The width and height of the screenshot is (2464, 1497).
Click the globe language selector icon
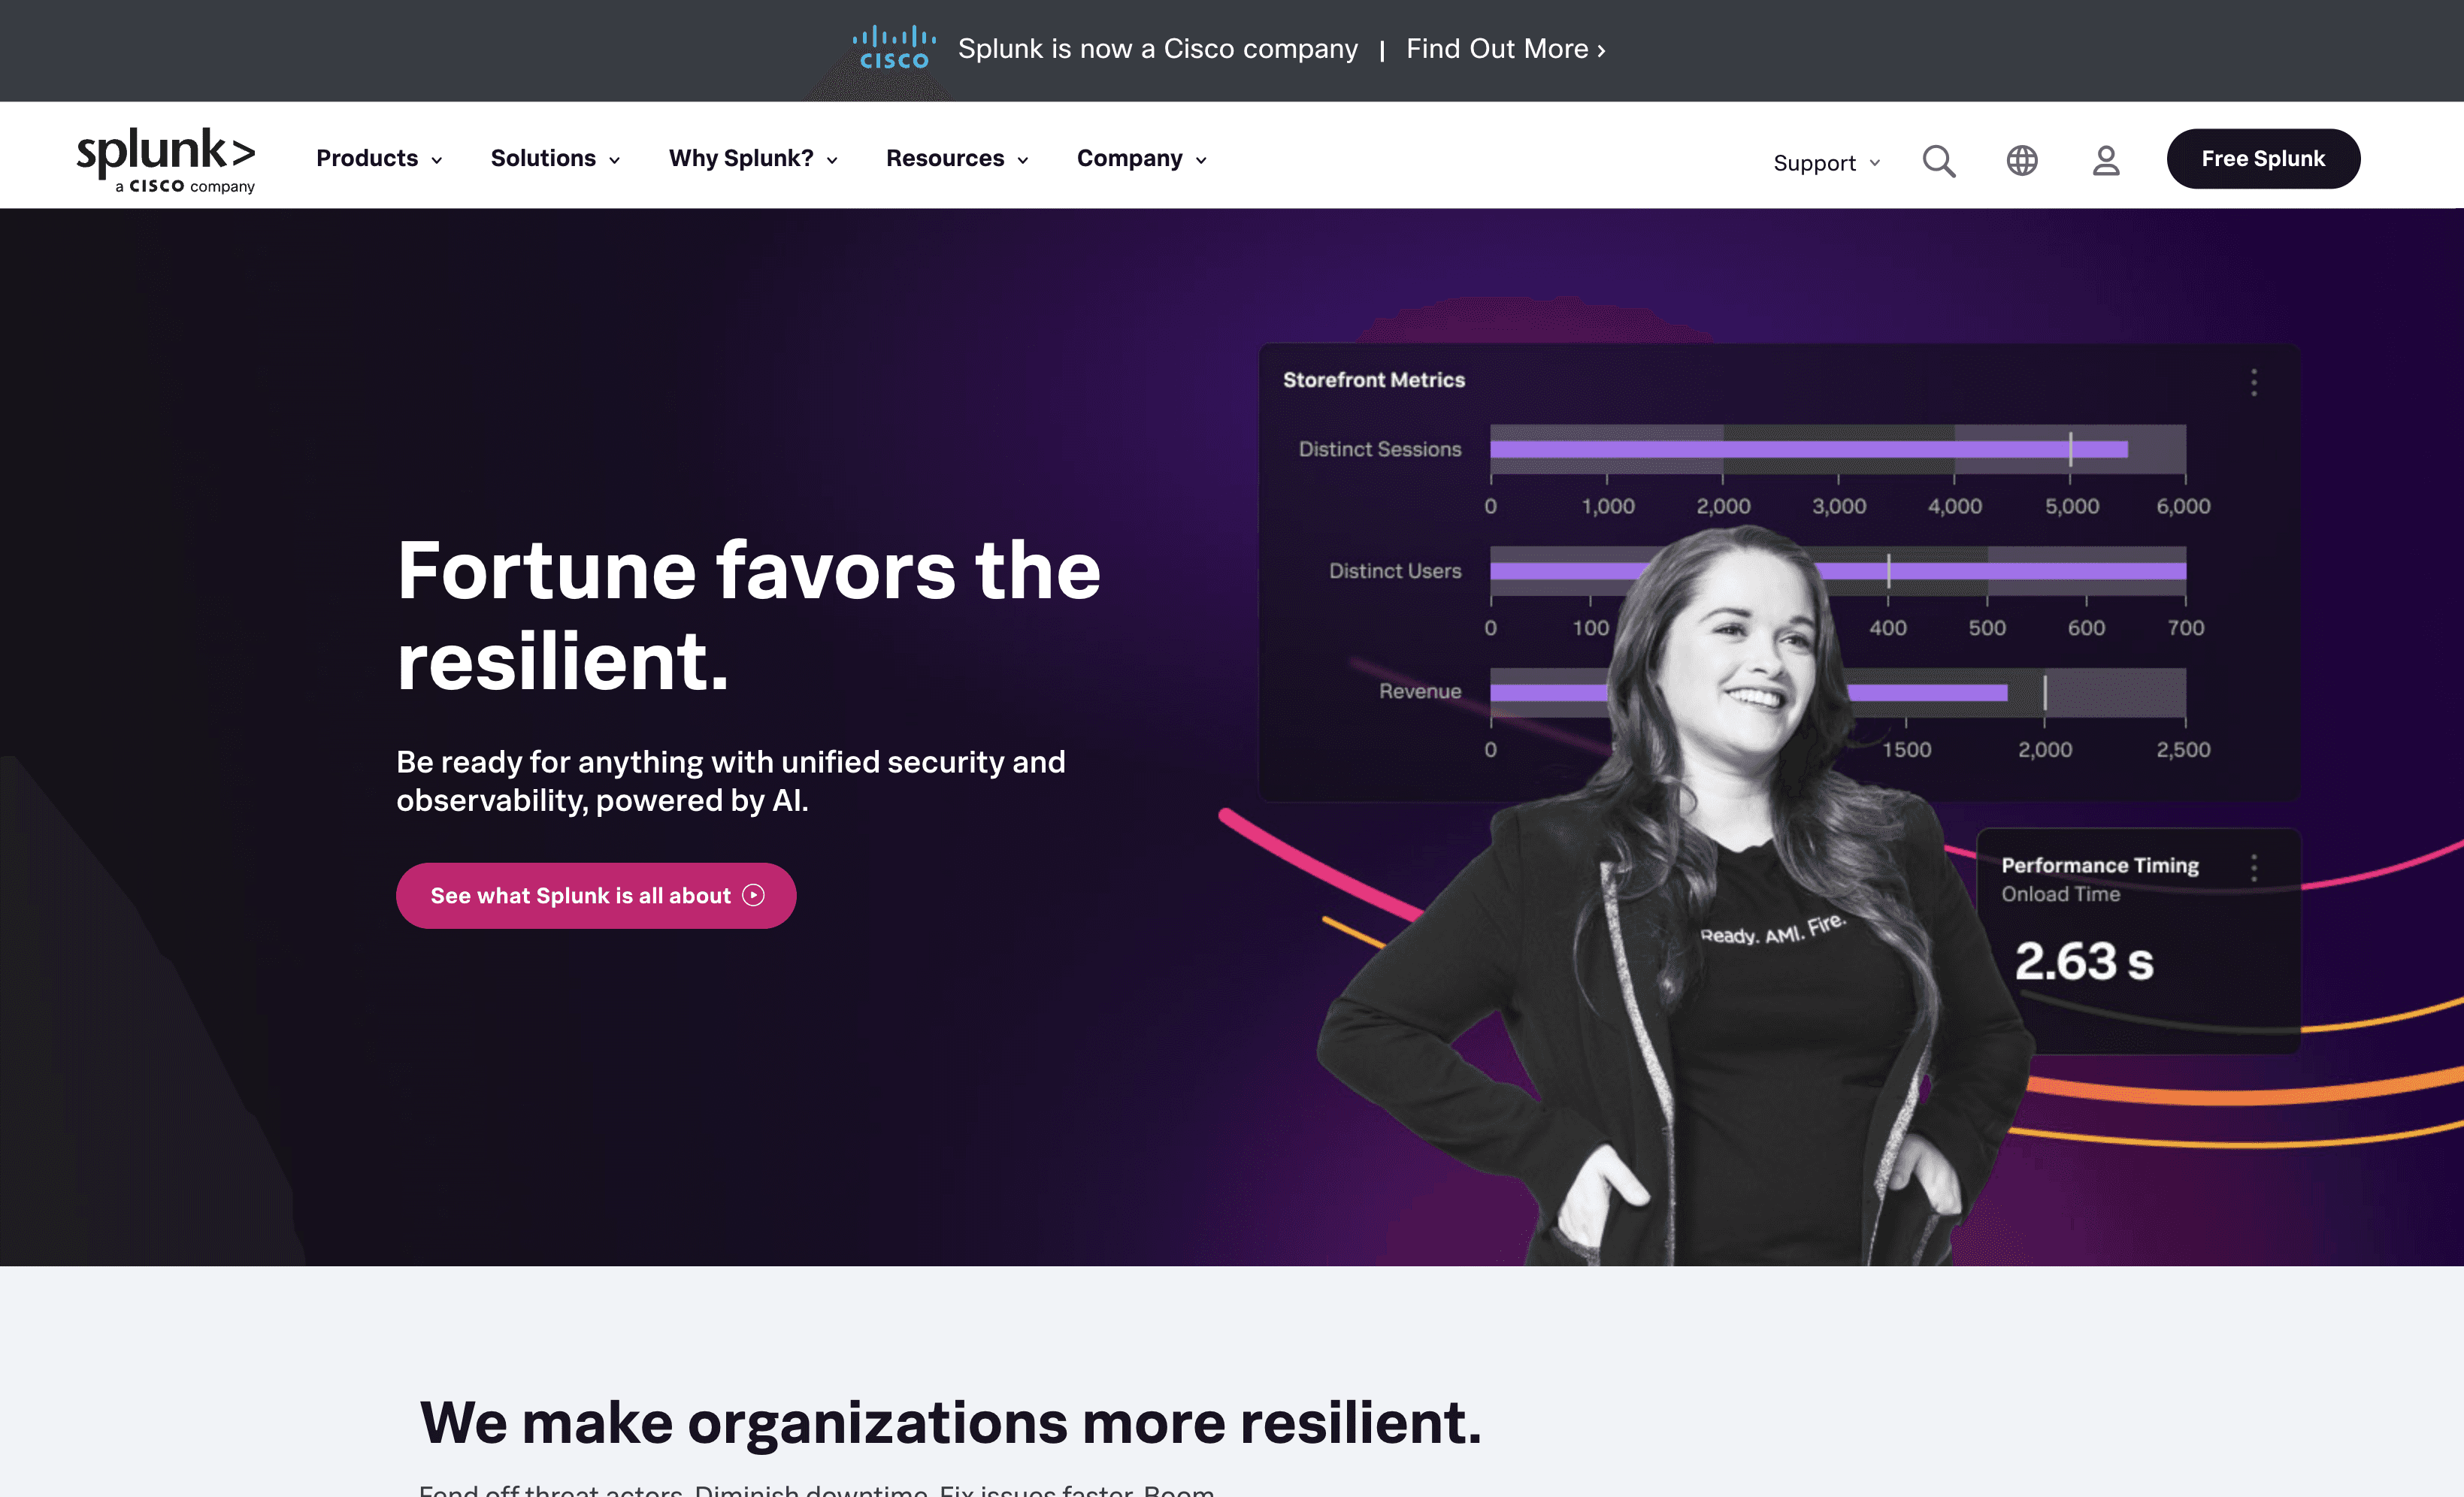[x=2022, y=160]
